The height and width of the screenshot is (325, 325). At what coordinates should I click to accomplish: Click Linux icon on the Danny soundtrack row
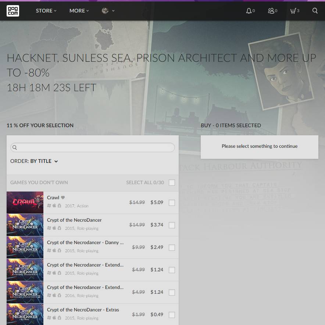pyautogui.click(x=59, y=250)
